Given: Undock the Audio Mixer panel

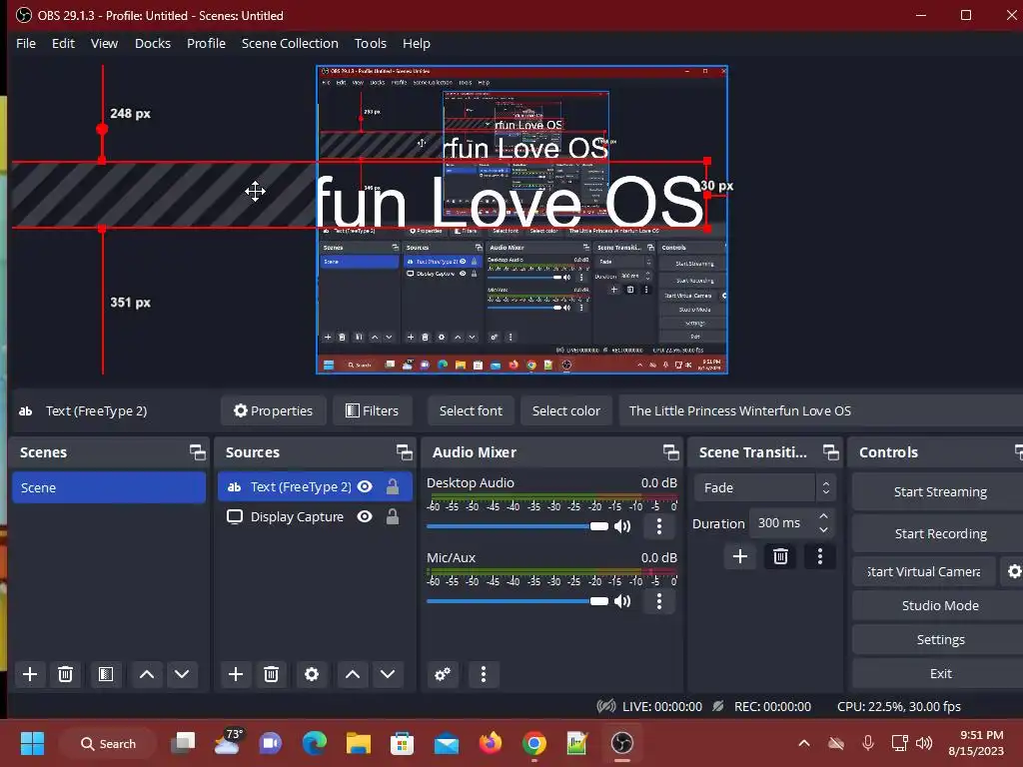Looking at the screenshot, I should 670,452.
